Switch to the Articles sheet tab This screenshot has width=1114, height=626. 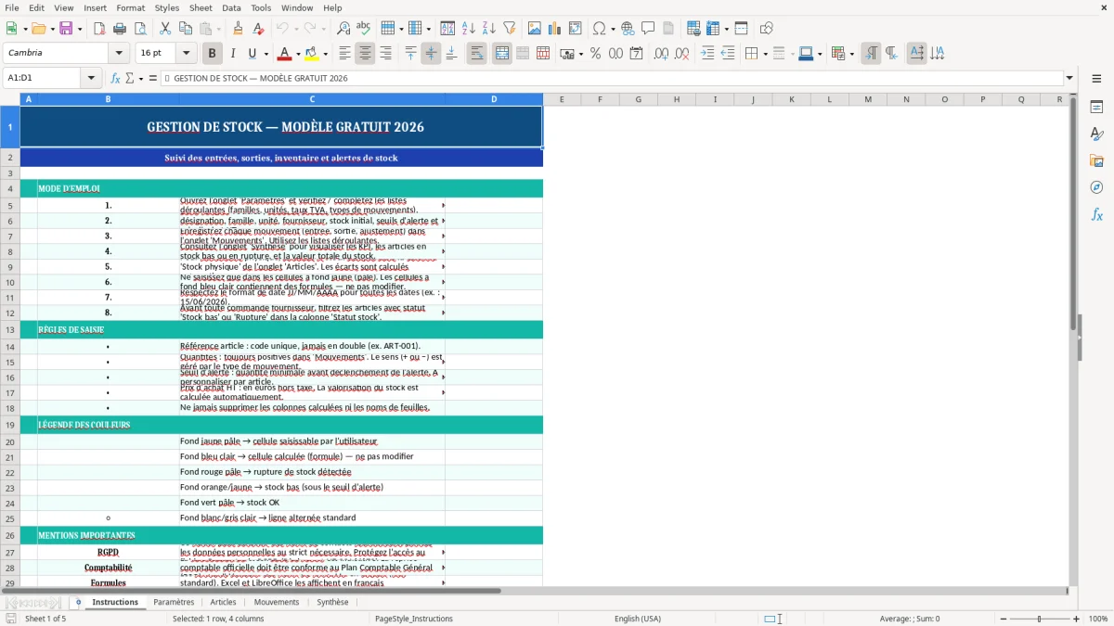(x=223, y=602)
